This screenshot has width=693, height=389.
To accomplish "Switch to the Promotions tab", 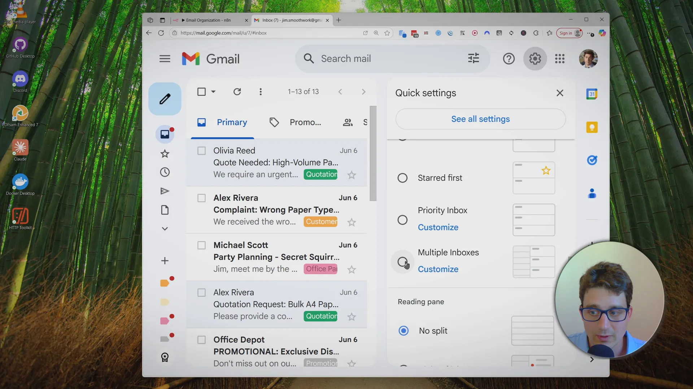I will coord(295,122).
